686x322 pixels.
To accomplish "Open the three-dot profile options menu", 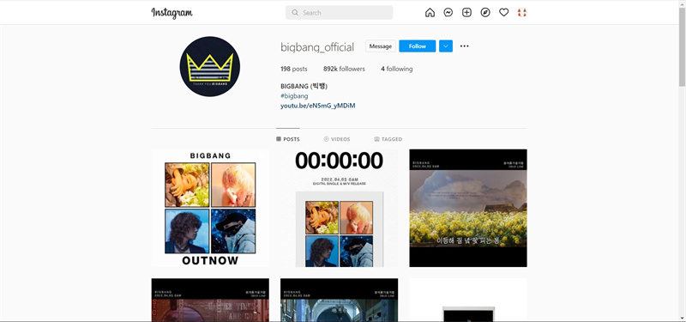I will point(464,46).
